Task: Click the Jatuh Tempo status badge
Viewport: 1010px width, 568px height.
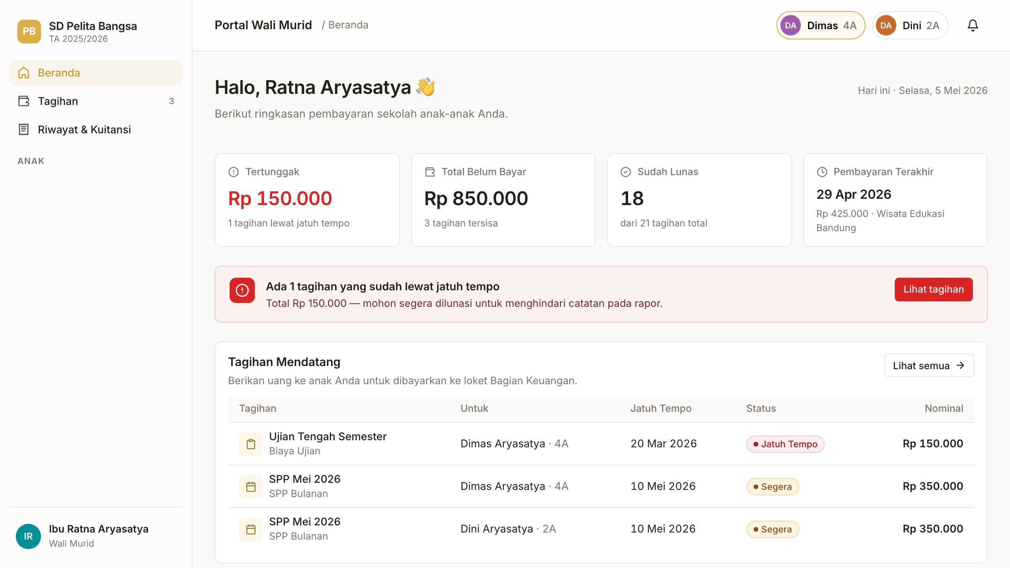Action: [x=785, y=444]
